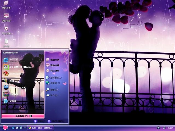Expand 所有程序(P) all programs list
Screen dimensions: 175x131
click(23, 116)
